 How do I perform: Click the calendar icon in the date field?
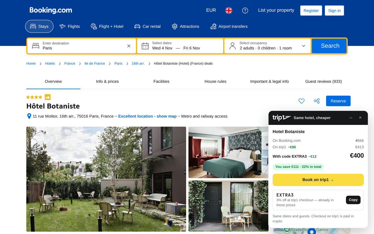click(x=145, y=46)
